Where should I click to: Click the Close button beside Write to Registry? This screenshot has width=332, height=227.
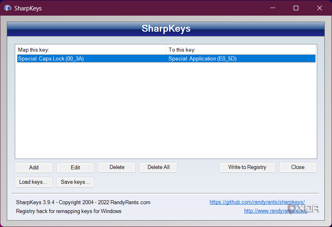(298, 167)
